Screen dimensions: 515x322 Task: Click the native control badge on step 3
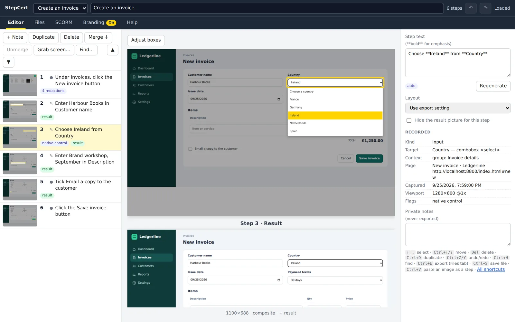(x=54, y=143)
